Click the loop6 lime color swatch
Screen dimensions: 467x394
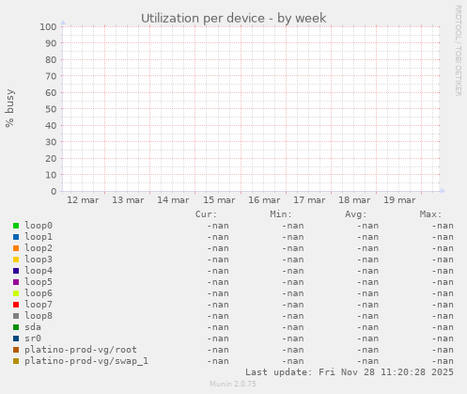[x=16, y=293]
